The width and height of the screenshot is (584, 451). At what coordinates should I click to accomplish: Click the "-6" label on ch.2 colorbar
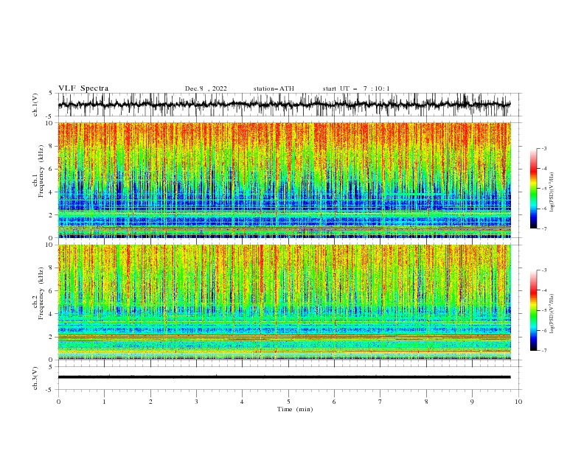pyautogui.click(x=544, y=330)
